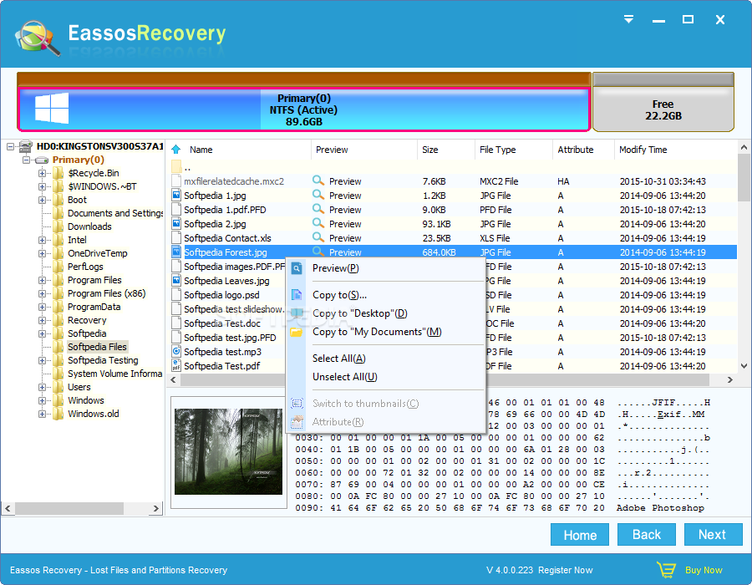752x585 pixels.
Task: Click the hard disk icon HD0:KINGSTONSV300S37A1
Action: (x=26, y=146)
